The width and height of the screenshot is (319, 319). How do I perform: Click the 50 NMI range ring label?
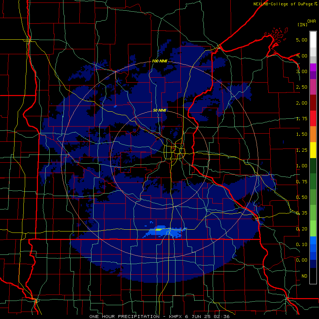coord(159,111)
